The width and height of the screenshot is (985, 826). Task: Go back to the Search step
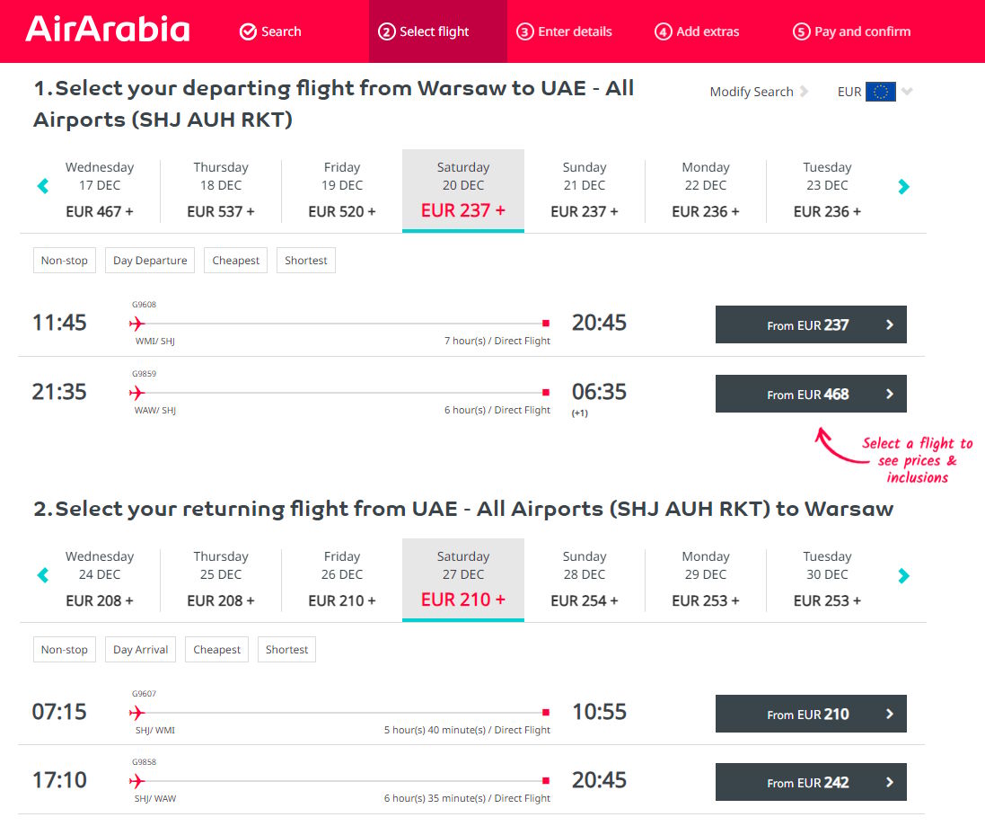[270, 31]
